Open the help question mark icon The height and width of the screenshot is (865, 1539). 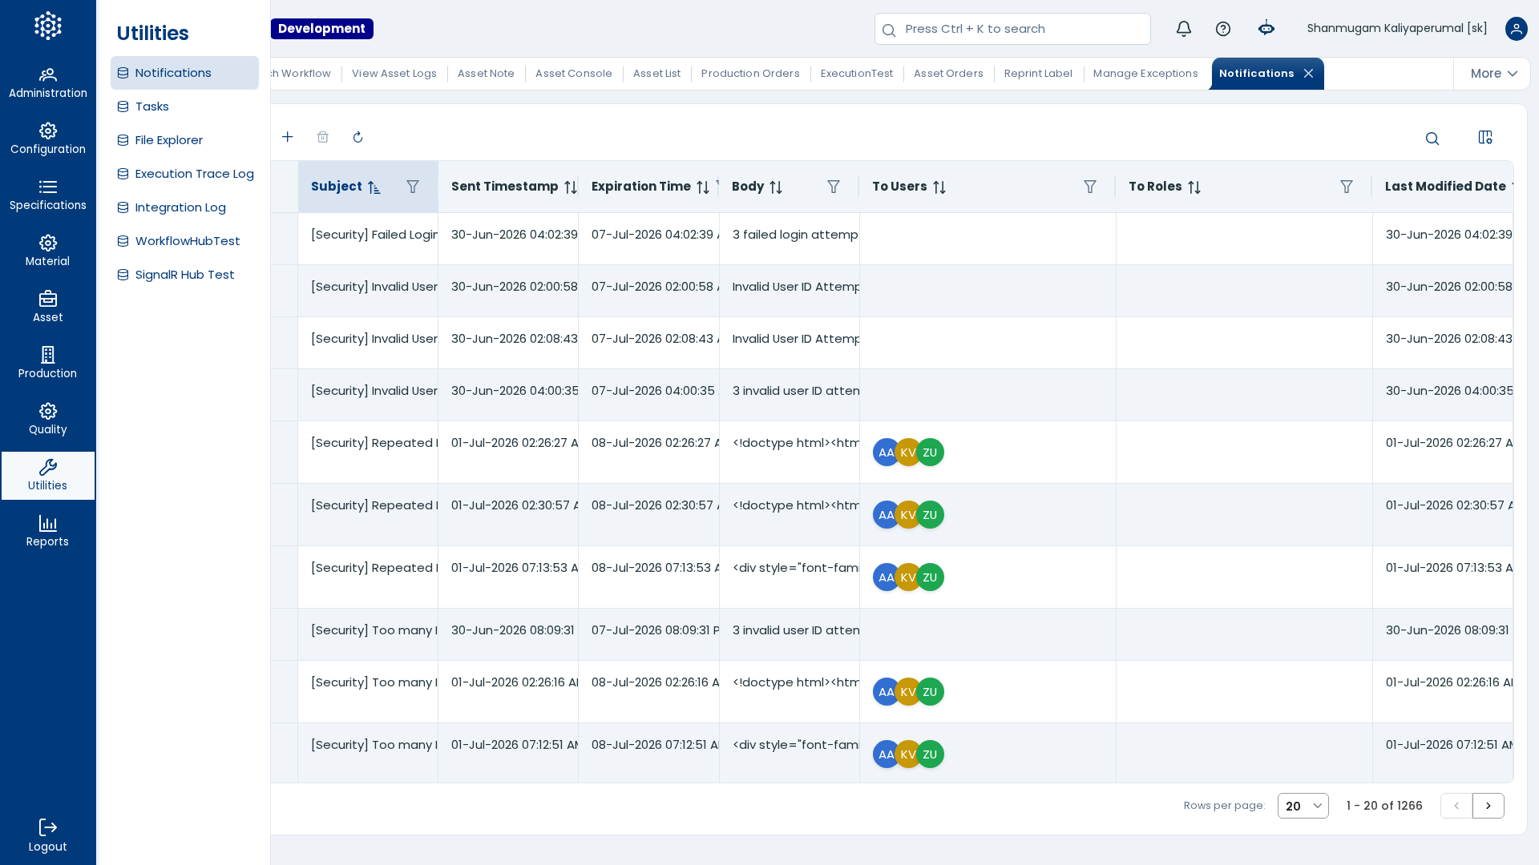point(1223,29)
